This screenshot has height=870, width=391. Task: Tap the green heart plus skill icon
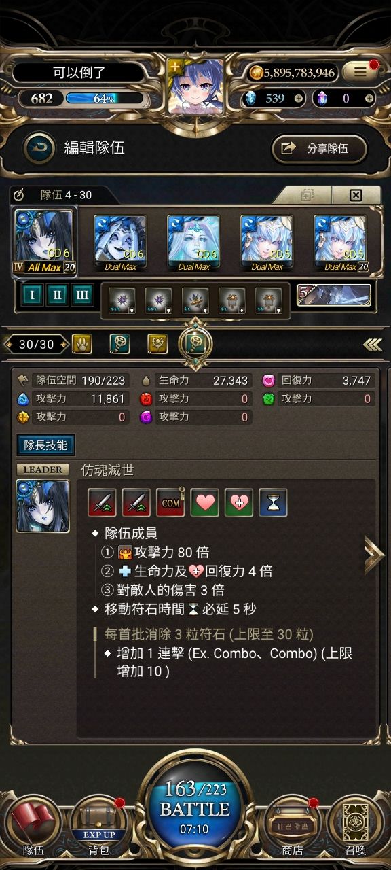(x=238, y=502)
